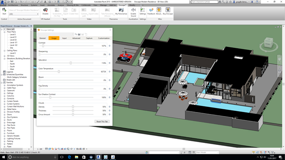Collapse the Ceiling Plans tree node
The image size is (285, 160).
click(x=4, y=50)
